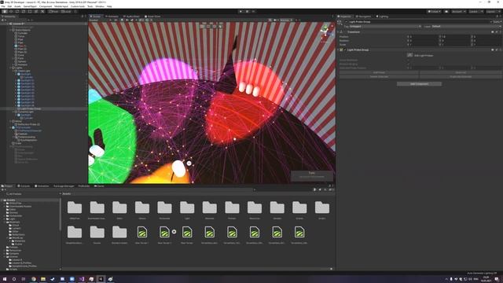Open the GameObject menu
Screen dimensions: 503x283
[x=30, y=6]
